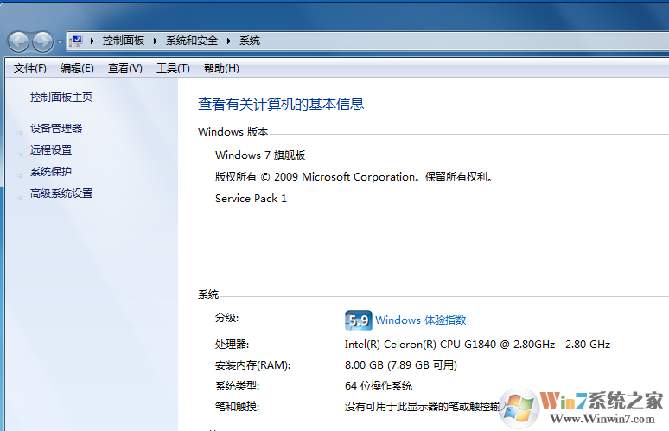
Task: Open 设备管理器 from the sidebar
Action: (x=56, y=129)
